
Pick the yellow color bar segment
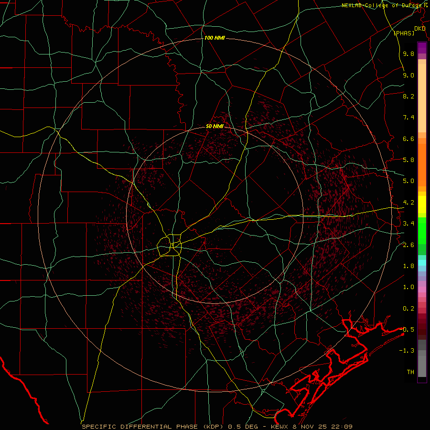click(x=422, y=204)
